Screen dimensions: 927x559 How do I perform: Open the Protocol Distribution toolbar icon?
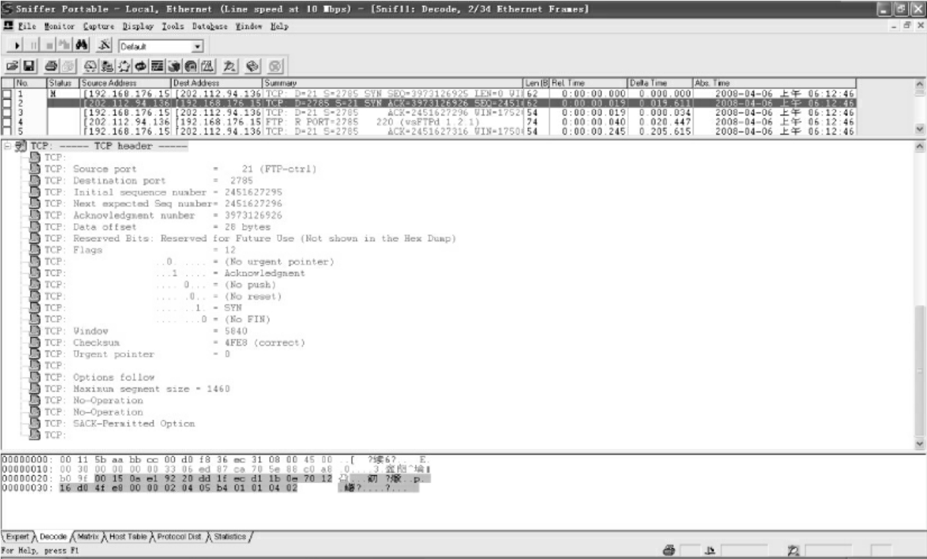[x=174, y=66]
